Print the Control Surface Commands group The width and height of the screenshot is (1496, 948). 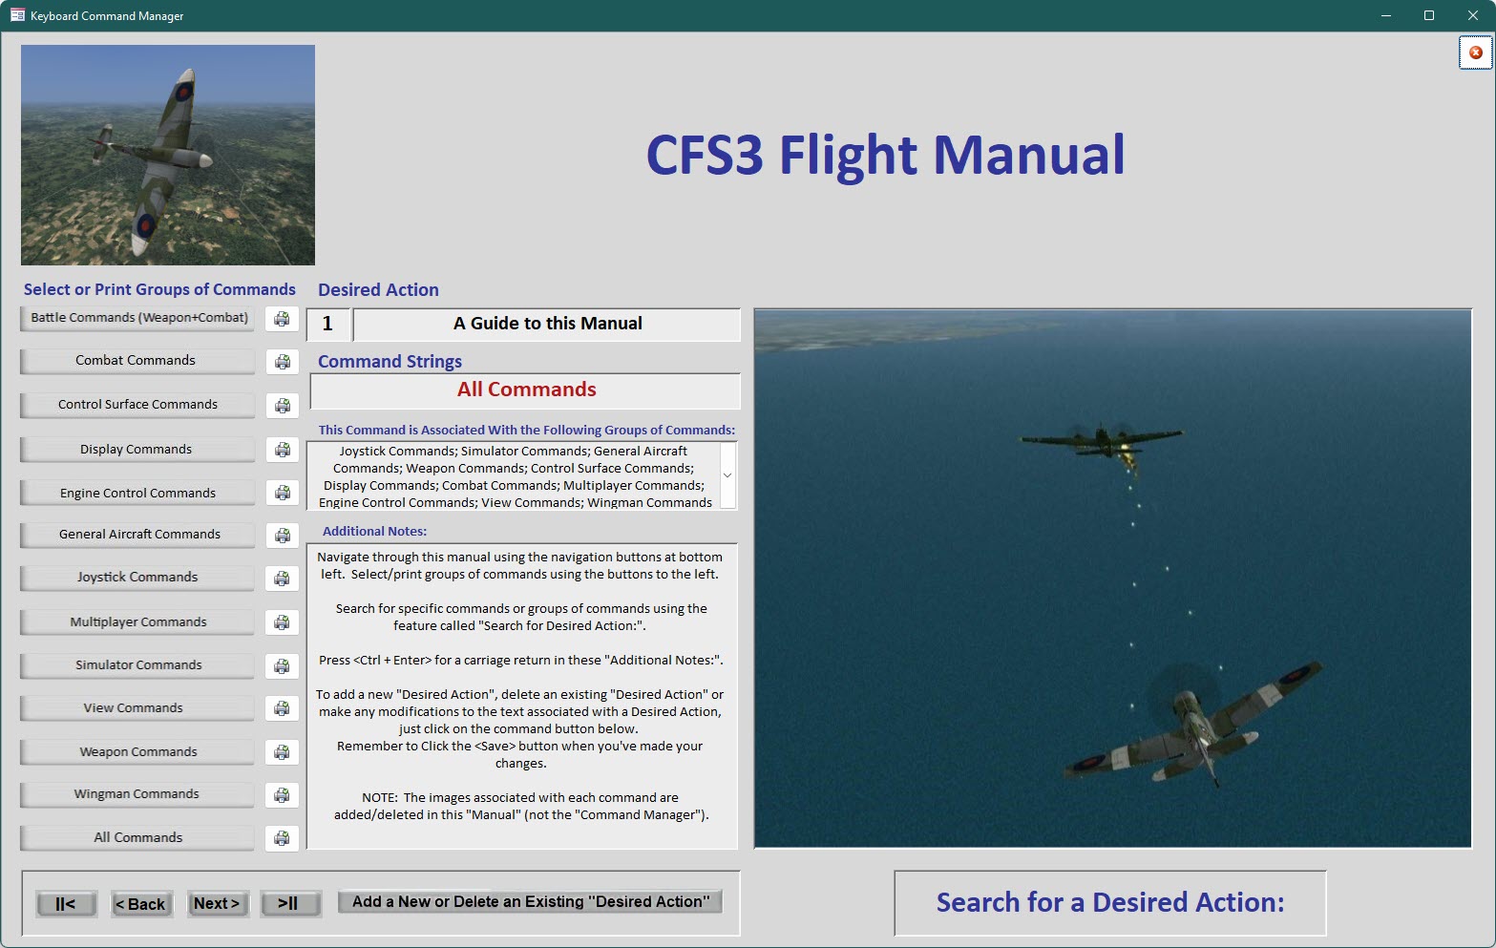[282, 406]
